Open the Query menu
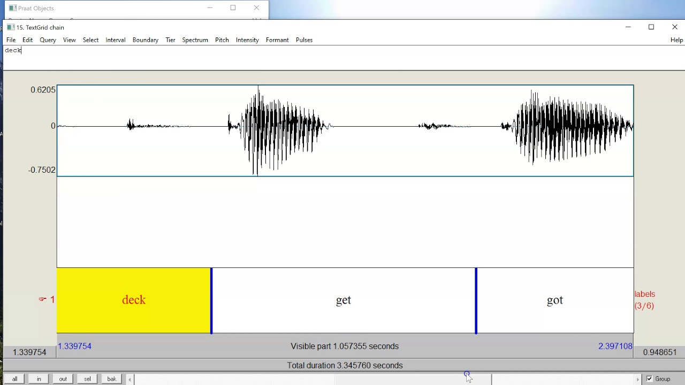The width and height of the screenshot is (685, 385). [48, 40]
